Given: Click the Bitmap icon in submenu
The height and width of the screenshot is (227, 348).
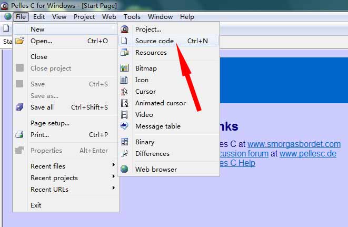Looking at the screenshot, I should [x=124, y=68].
